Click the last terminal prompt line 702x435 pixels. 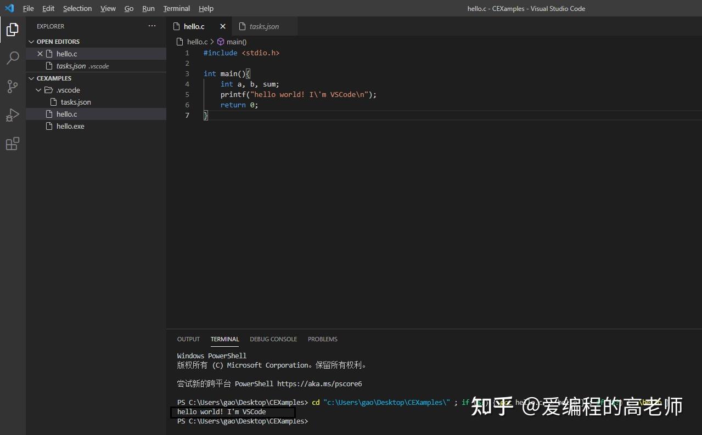(x=243, y=421)
